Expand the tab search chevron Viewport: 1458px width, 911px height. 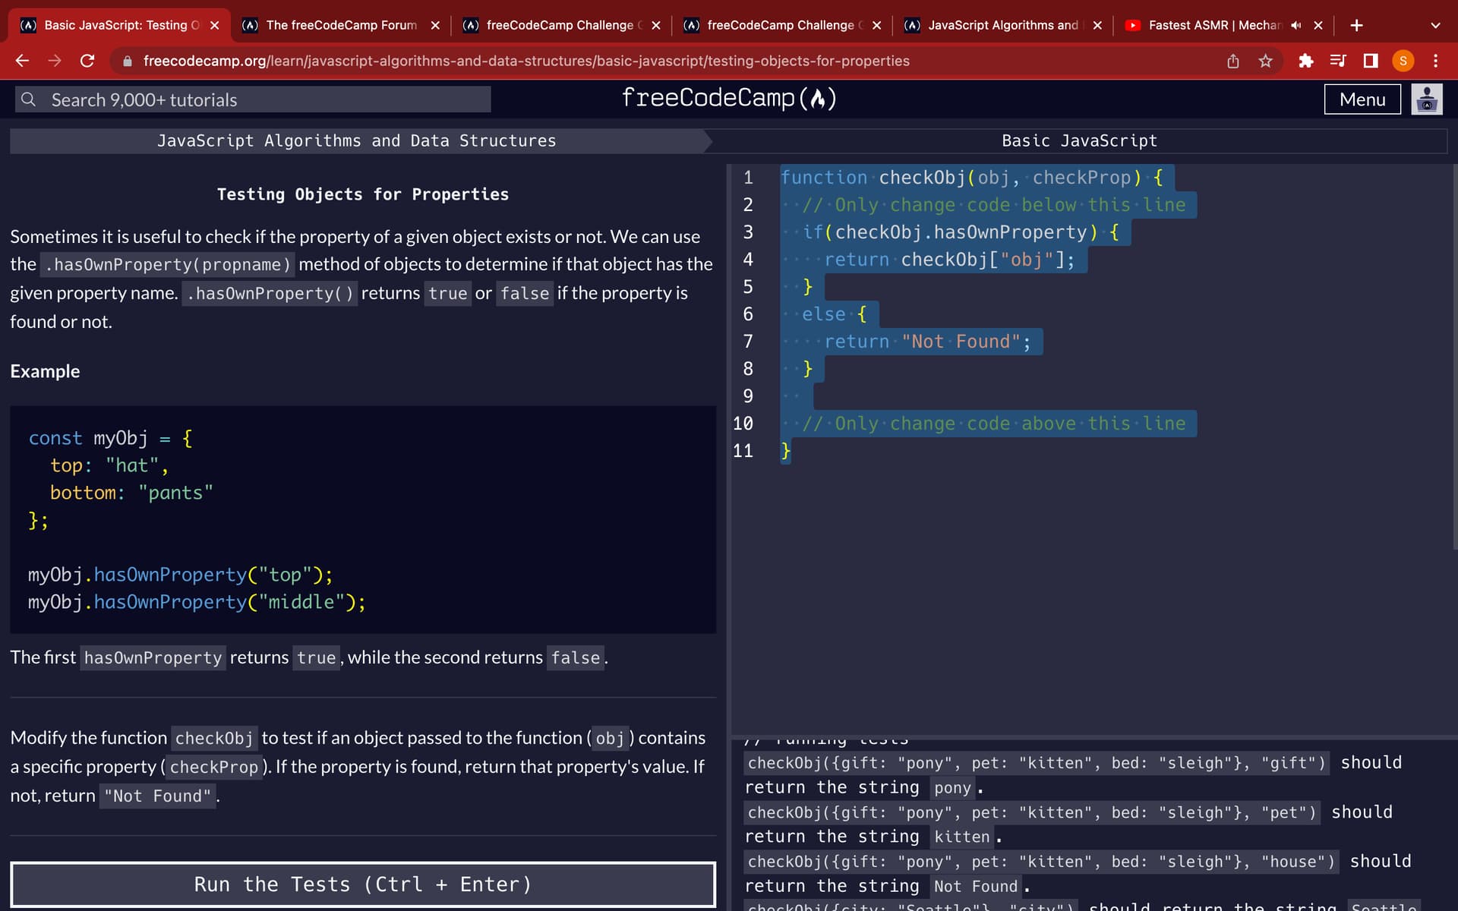[1434, 25]
